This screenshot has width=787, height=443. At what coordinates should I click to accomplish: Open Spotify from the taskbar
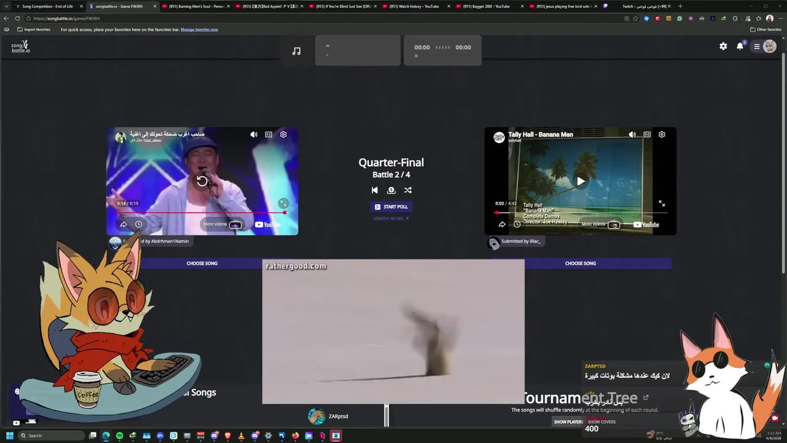tap(119, 436)
